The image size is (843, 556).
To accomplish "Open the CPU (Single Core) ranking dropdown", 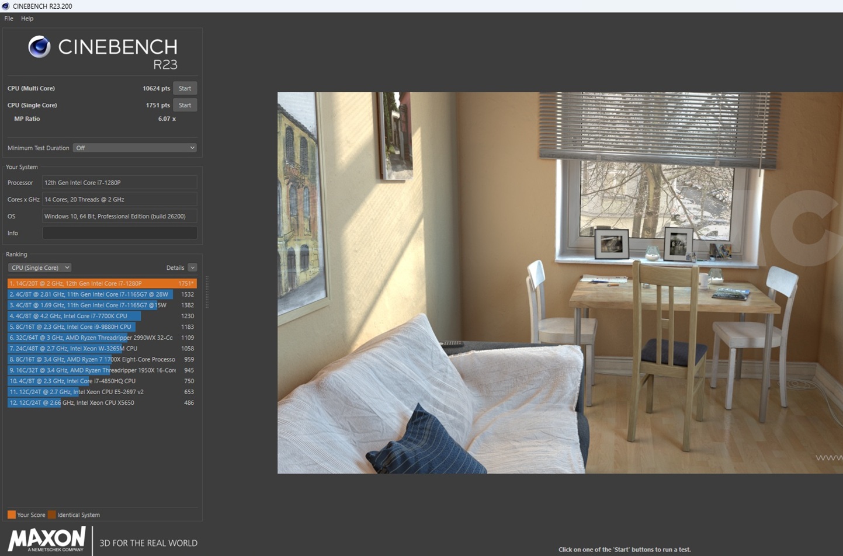I will 39,267.
